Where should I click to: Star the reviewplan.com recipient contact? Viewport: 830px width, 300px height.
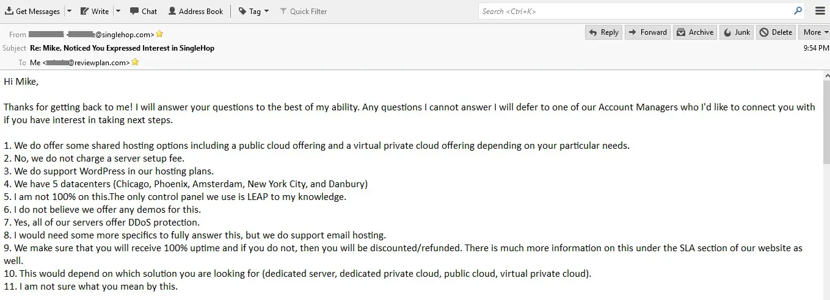coord(135,62)
